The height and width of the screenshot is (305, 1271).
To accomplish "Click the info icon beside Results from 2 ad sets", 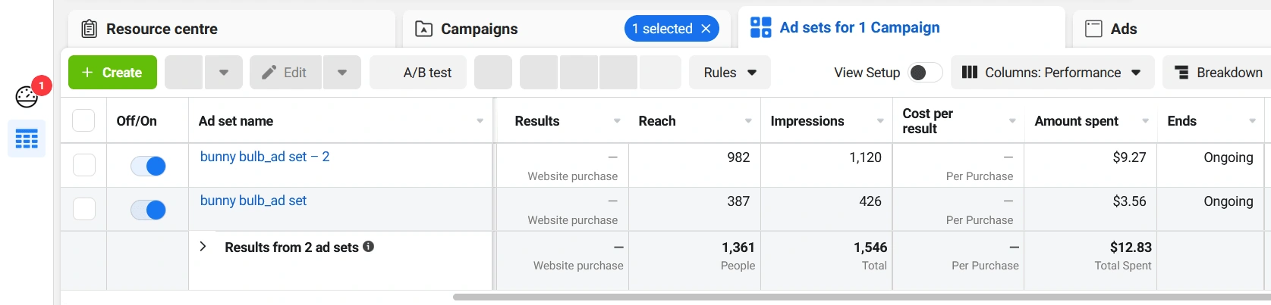I will tap(369, 247).
